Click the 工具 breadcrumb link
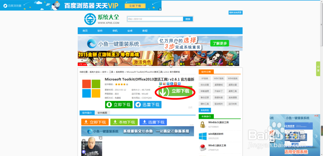The height and width of the screenshot is (156, 323). coord(111,72)
